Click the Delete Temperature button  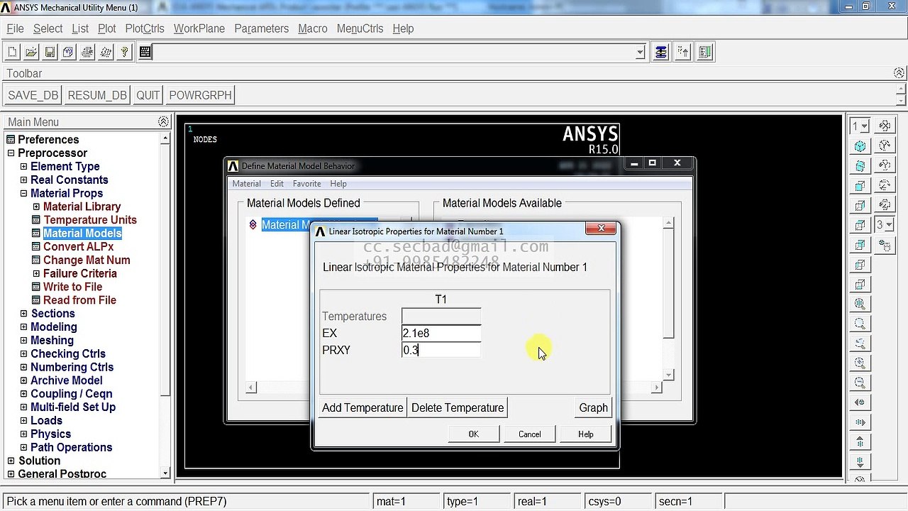(458, 407)
